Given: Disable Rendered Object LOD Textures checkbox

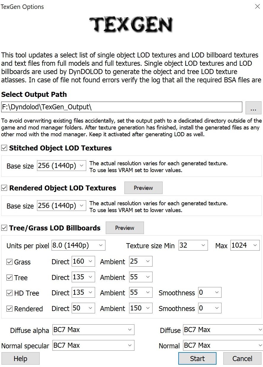Looking at the screenshot, I should point(4,188).
